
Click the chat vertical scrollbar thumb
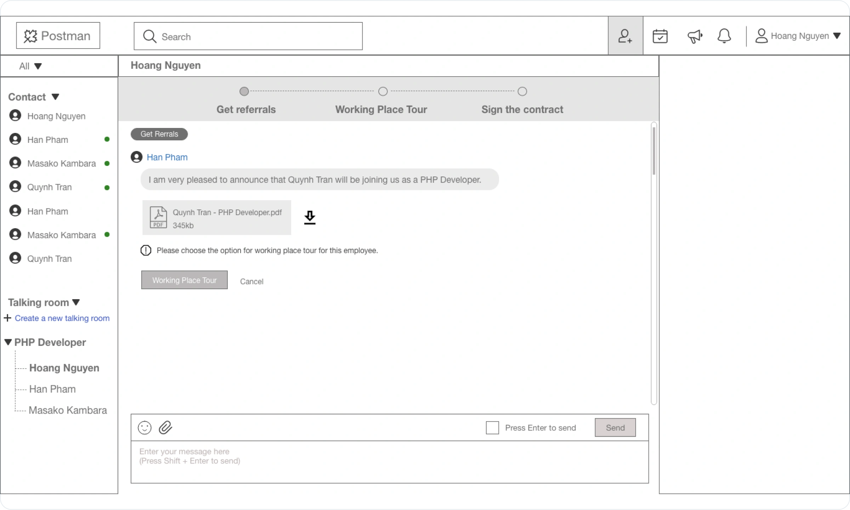654,151
